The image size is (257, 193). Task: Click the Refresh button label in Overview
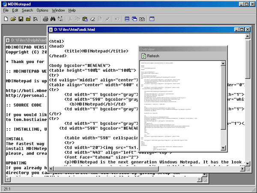point(153,56)
